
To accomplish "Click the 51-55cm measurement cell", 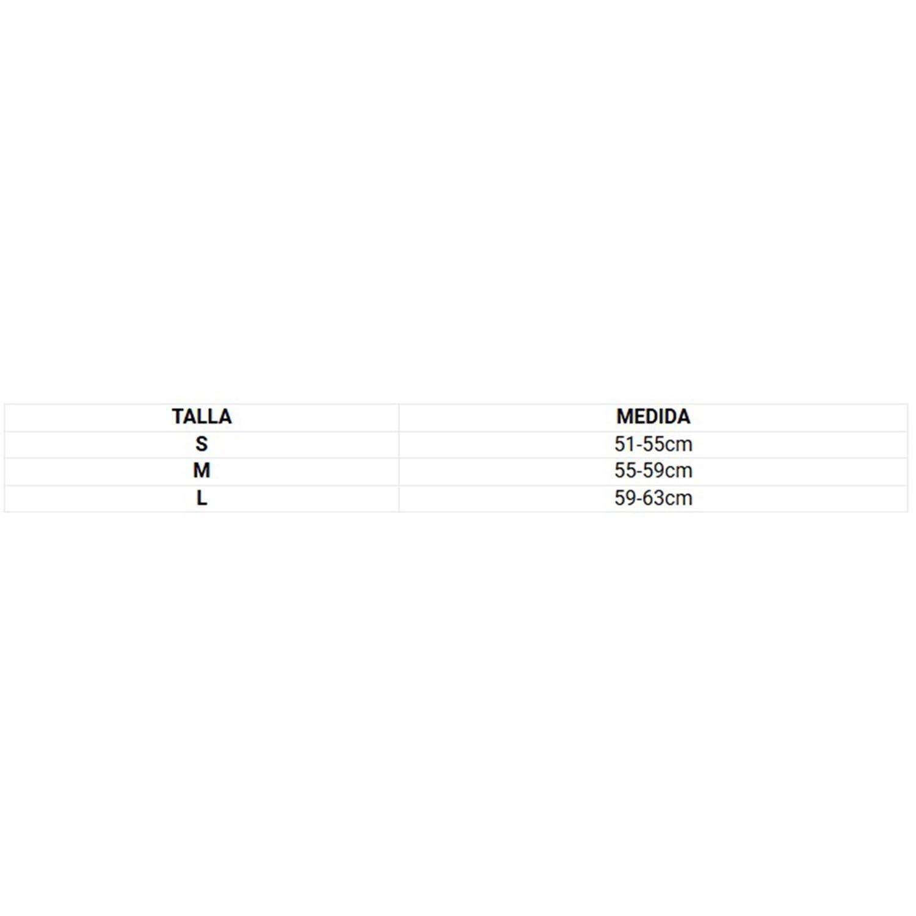I will coord(653,445).
